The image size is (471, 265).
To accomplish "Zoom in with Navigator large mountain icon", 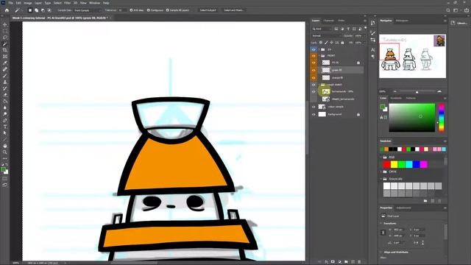I will coord(439,91).
